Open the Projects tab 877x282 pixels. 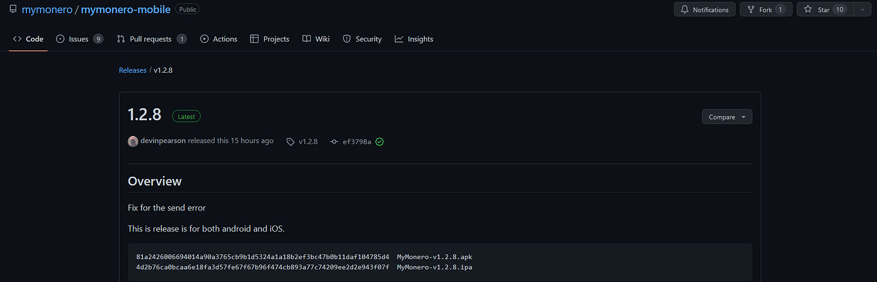(270, 39)
